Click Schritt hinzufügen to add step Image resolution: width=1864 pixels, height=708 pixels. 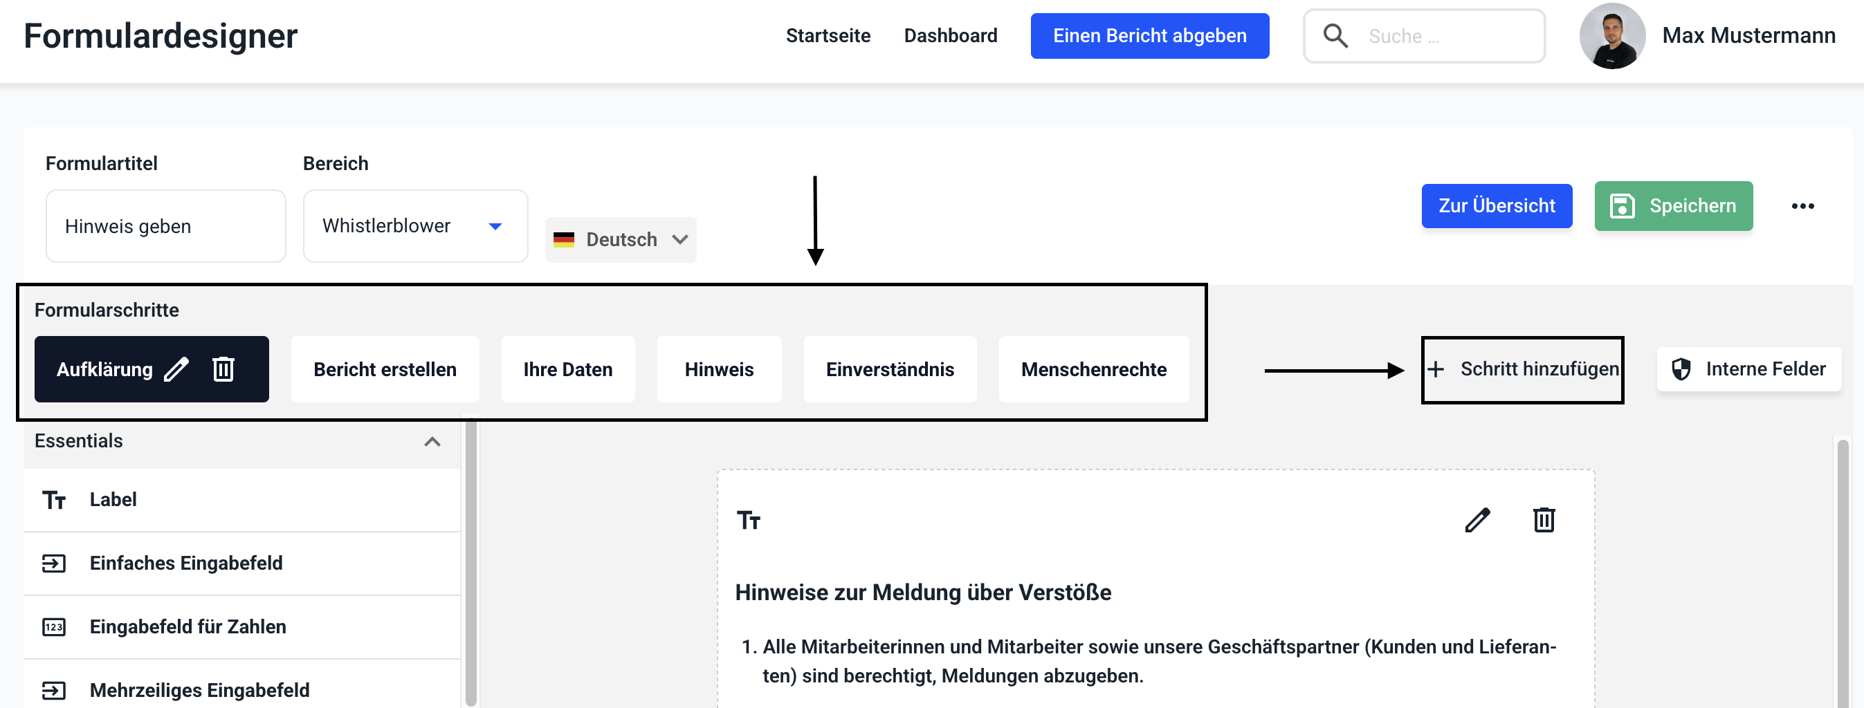pyautogui.click(x=1522, y=369)
